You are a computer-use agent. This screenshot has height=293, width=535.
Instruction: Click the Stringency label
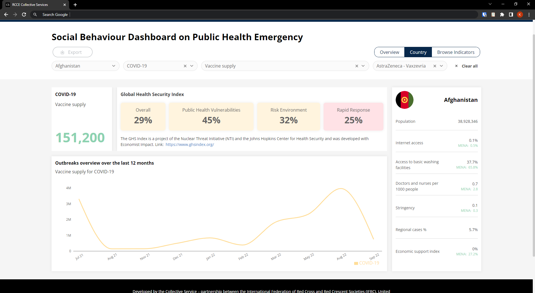click(405, 208)
